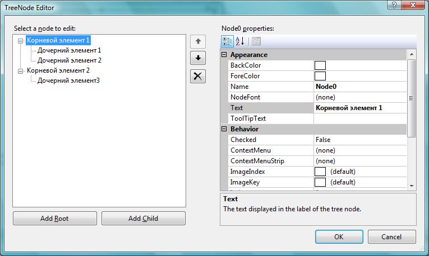This screenshot has width=429, height=256.
Task: Click the dialog help question mark button
Action: [395, 4]
